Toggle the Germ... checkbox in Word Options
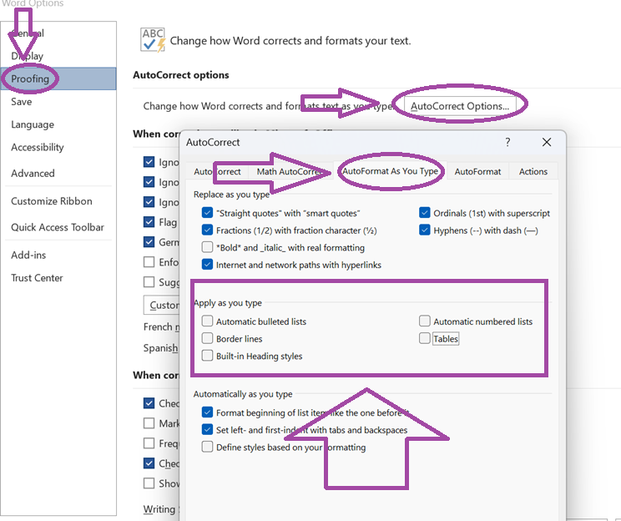Image resolution: width=621 pixels, height=521 pixels. pos(149,241)
